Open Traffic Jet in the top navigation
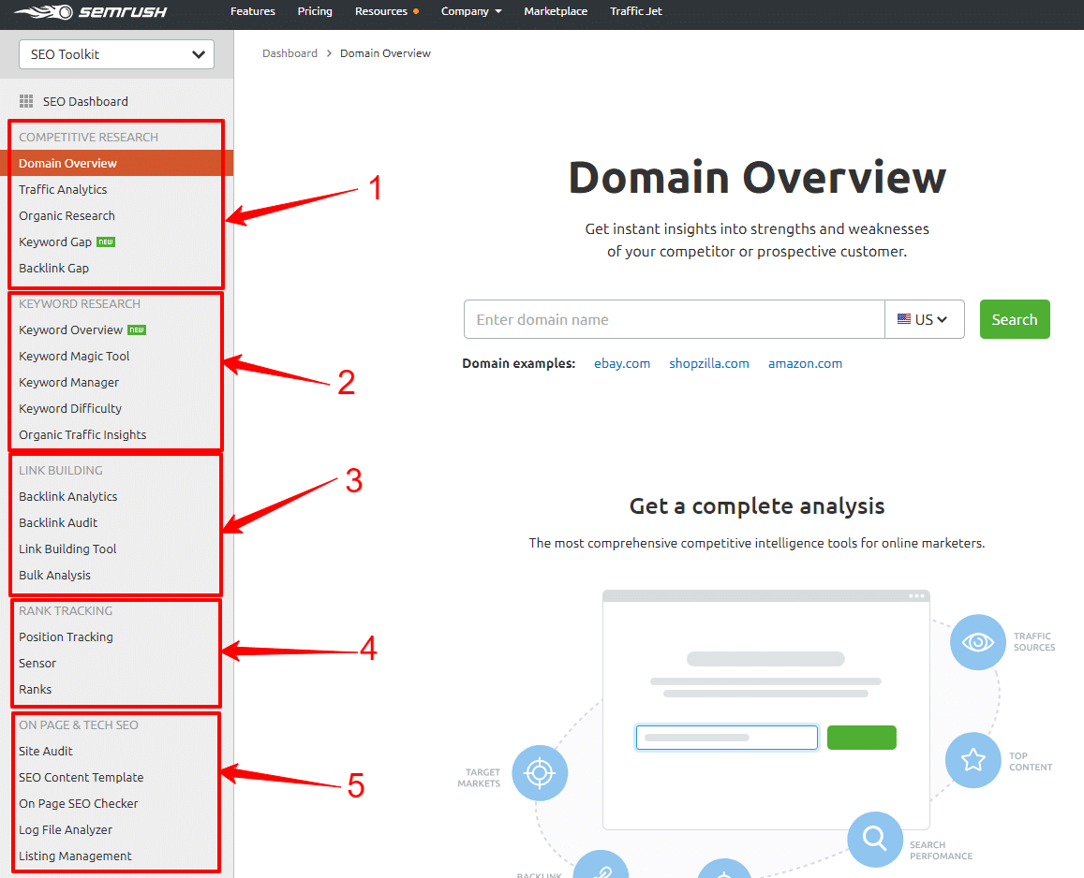1084x878 pixels. (x=635, y=12)
